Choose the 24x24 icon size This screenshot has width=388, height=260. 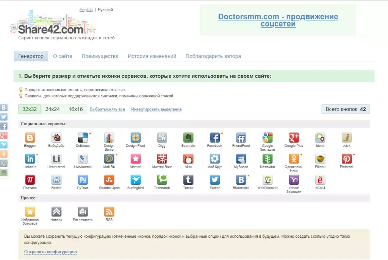click(52, 109)
